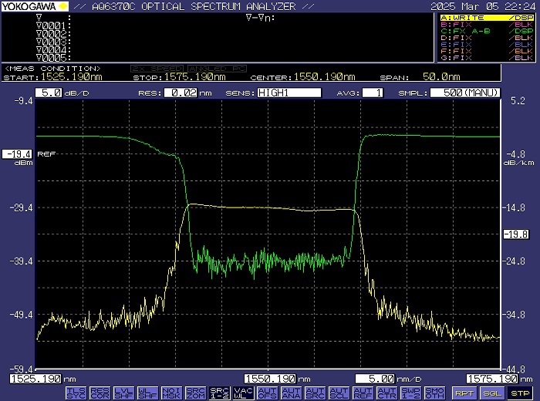Viewport: 540px width, 401px height.
Task: Click the dB/km sub-scale unit label
Action: click(x=519, y=163)
